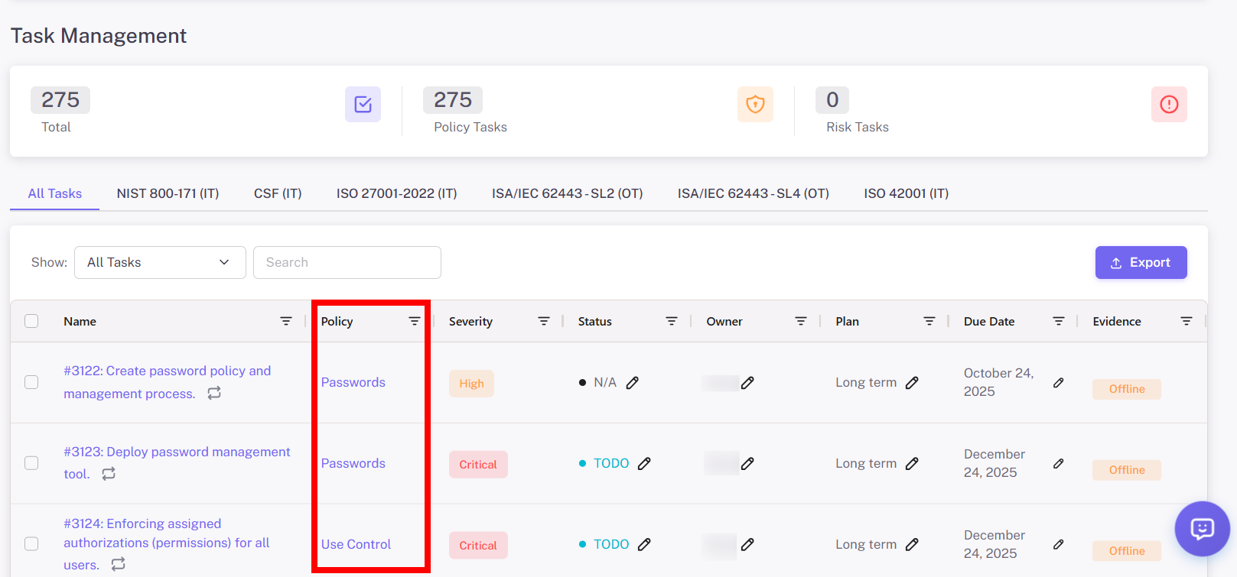Open the Due Date column filter menu
The image size is (1237, 577).
1058,321
